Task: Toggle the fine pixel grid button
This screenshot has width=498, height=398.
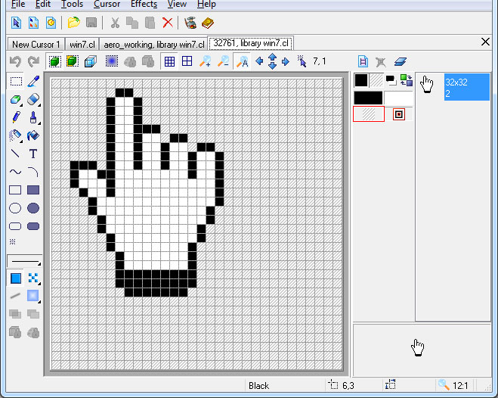Action: point(169,61)
